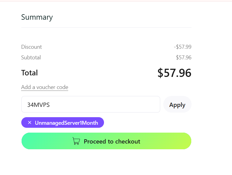Image resolution: width=232 pixels, height=175 pixels.
Task: Click the bold Total label
Action: [29, 73]
